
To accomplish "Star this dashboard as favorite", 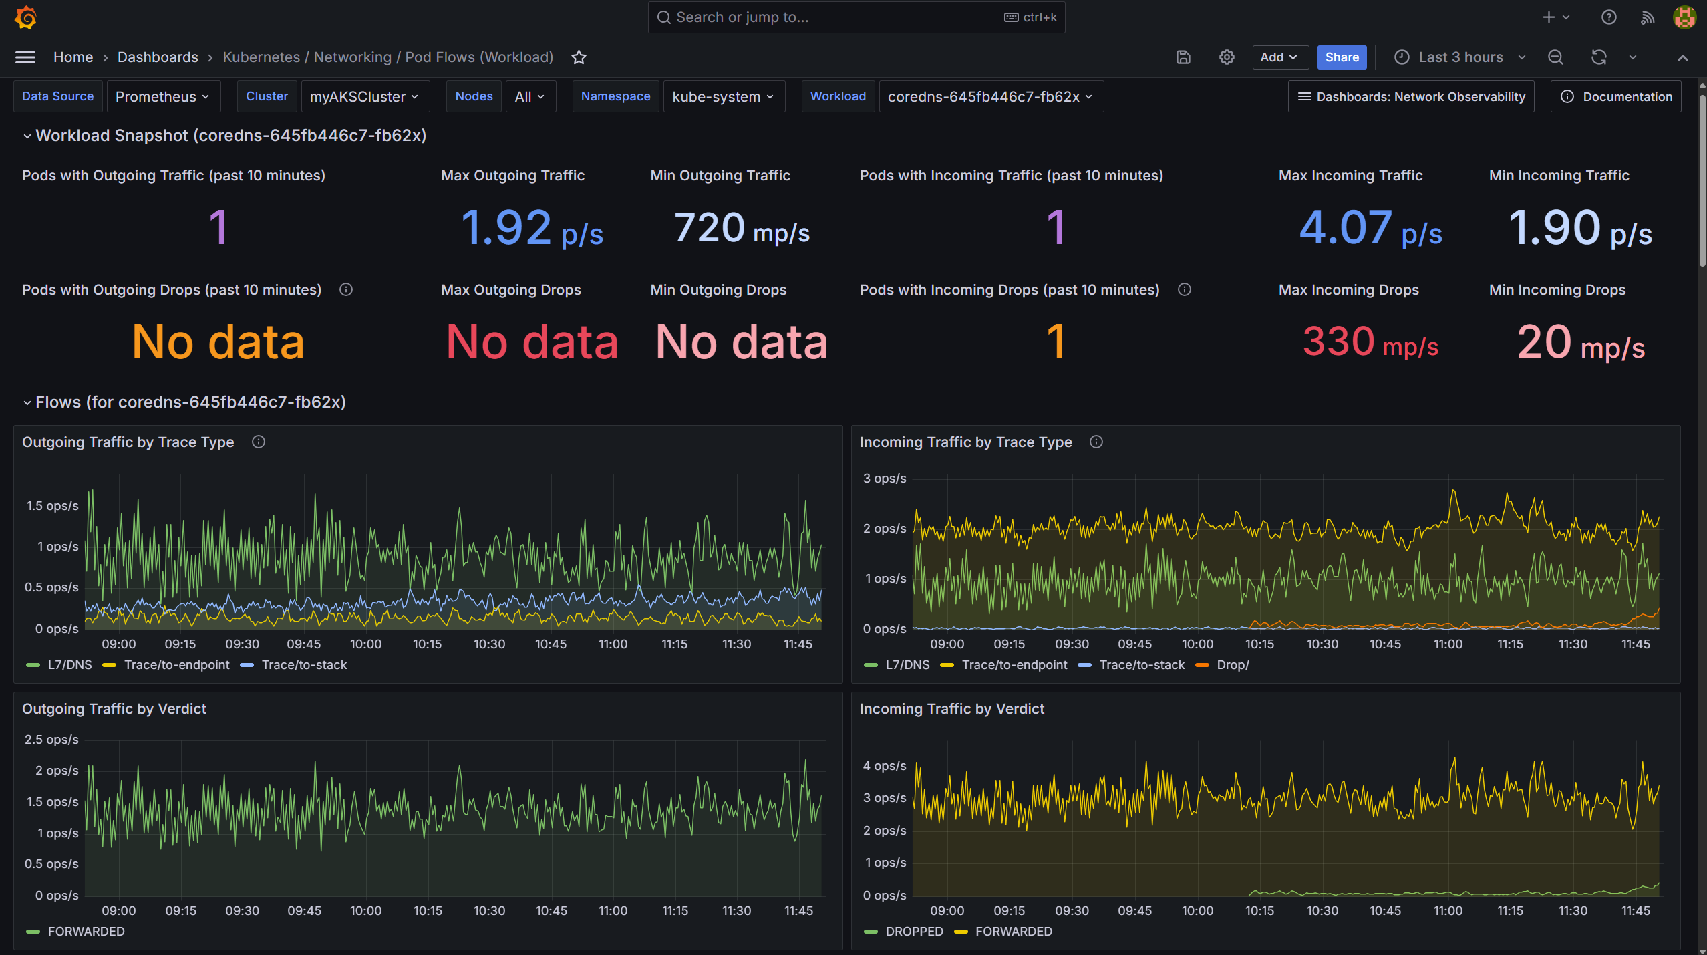I will (579, 57).
